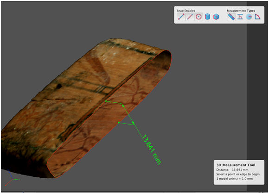
Task: Select the angle measurement type
Action: click(x=257, y=17)
